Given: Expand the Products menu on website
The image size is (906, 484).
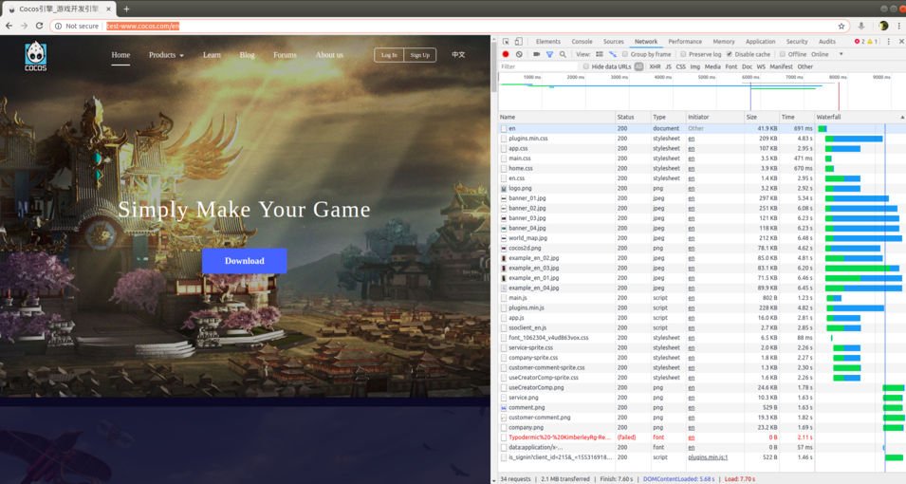Looking at the screenshot, I should click(166, 55).
